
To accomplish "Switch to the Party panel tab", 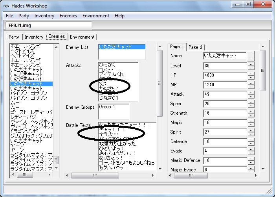I will 14,37.
